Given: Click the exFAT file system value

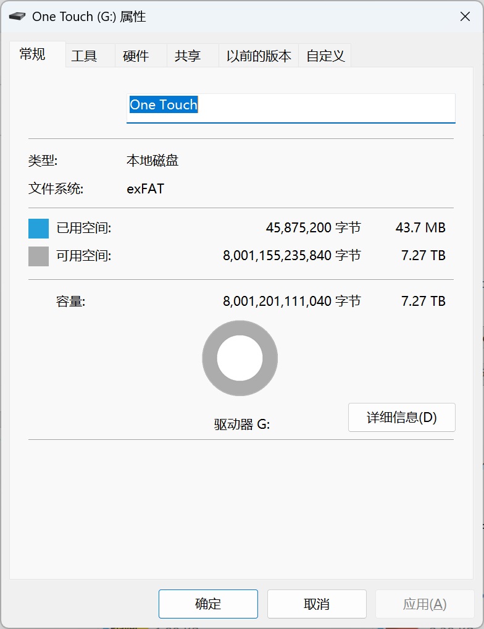Looking at the screenshot, I should pyautogui.click(x=145, y=188).
